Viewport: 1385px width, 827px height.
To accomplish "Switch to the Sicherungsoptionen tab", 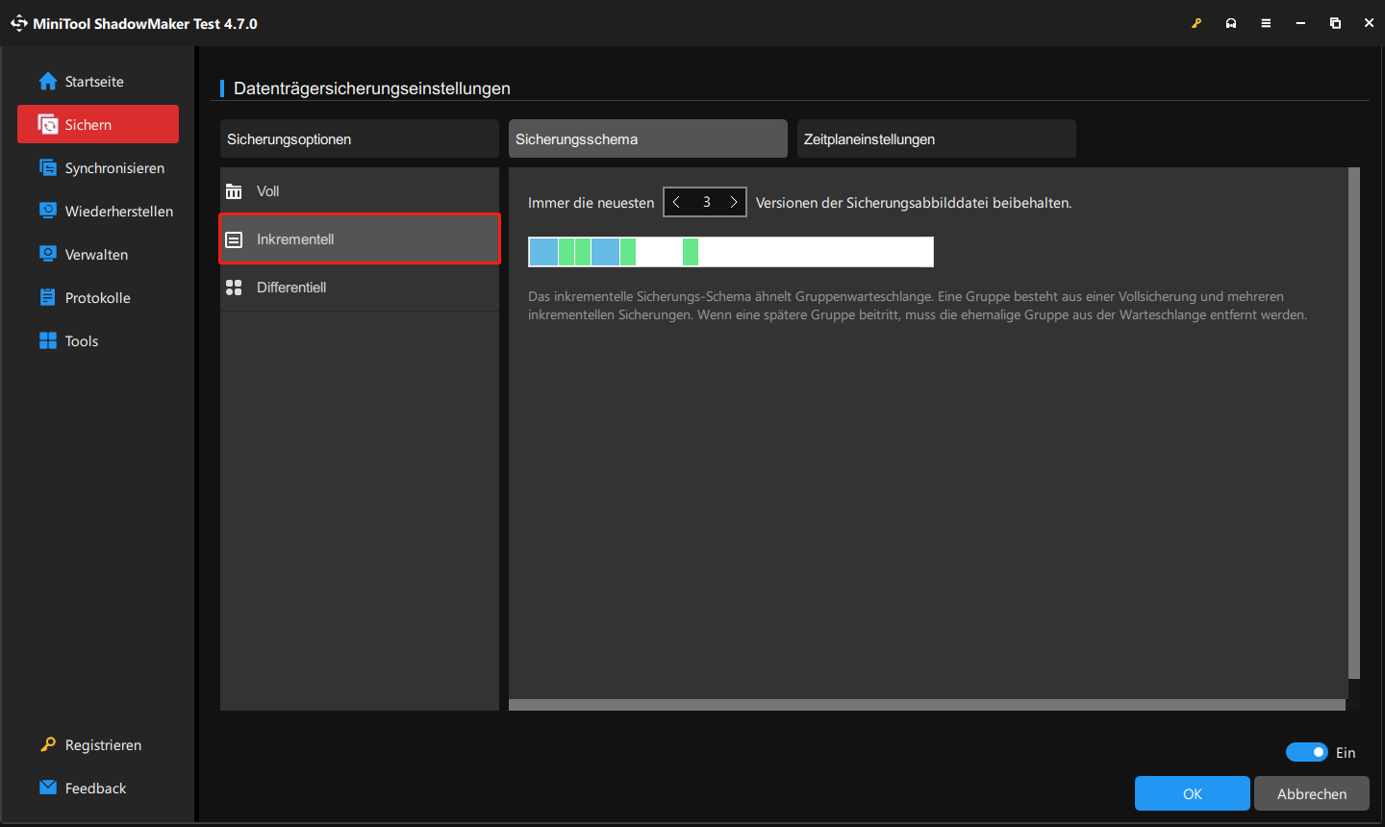I will pos(360,138).
